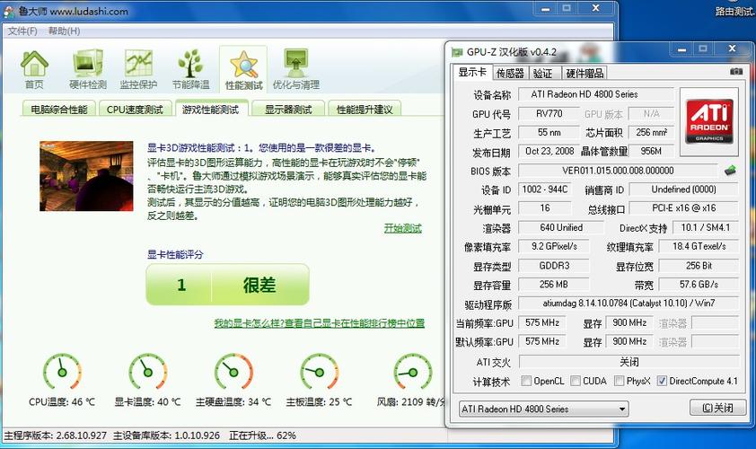Click the ATI Radeon logo in GPU-Z
The width and height of the screenshot is (756, 449).
pyautogui.click(x=708, y=121)
